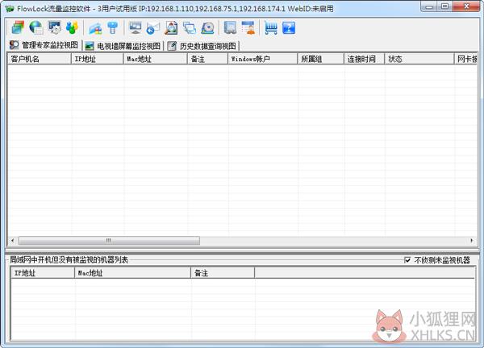The width and height of the screenshot is (484, 348).
Task: Click the horizontal scrollbar thumb
Action: point(109,240)
